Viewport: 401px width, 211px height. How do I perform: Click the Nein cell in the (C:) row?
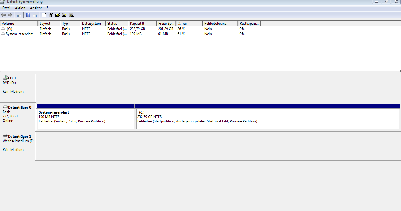(x=208, y=29)
